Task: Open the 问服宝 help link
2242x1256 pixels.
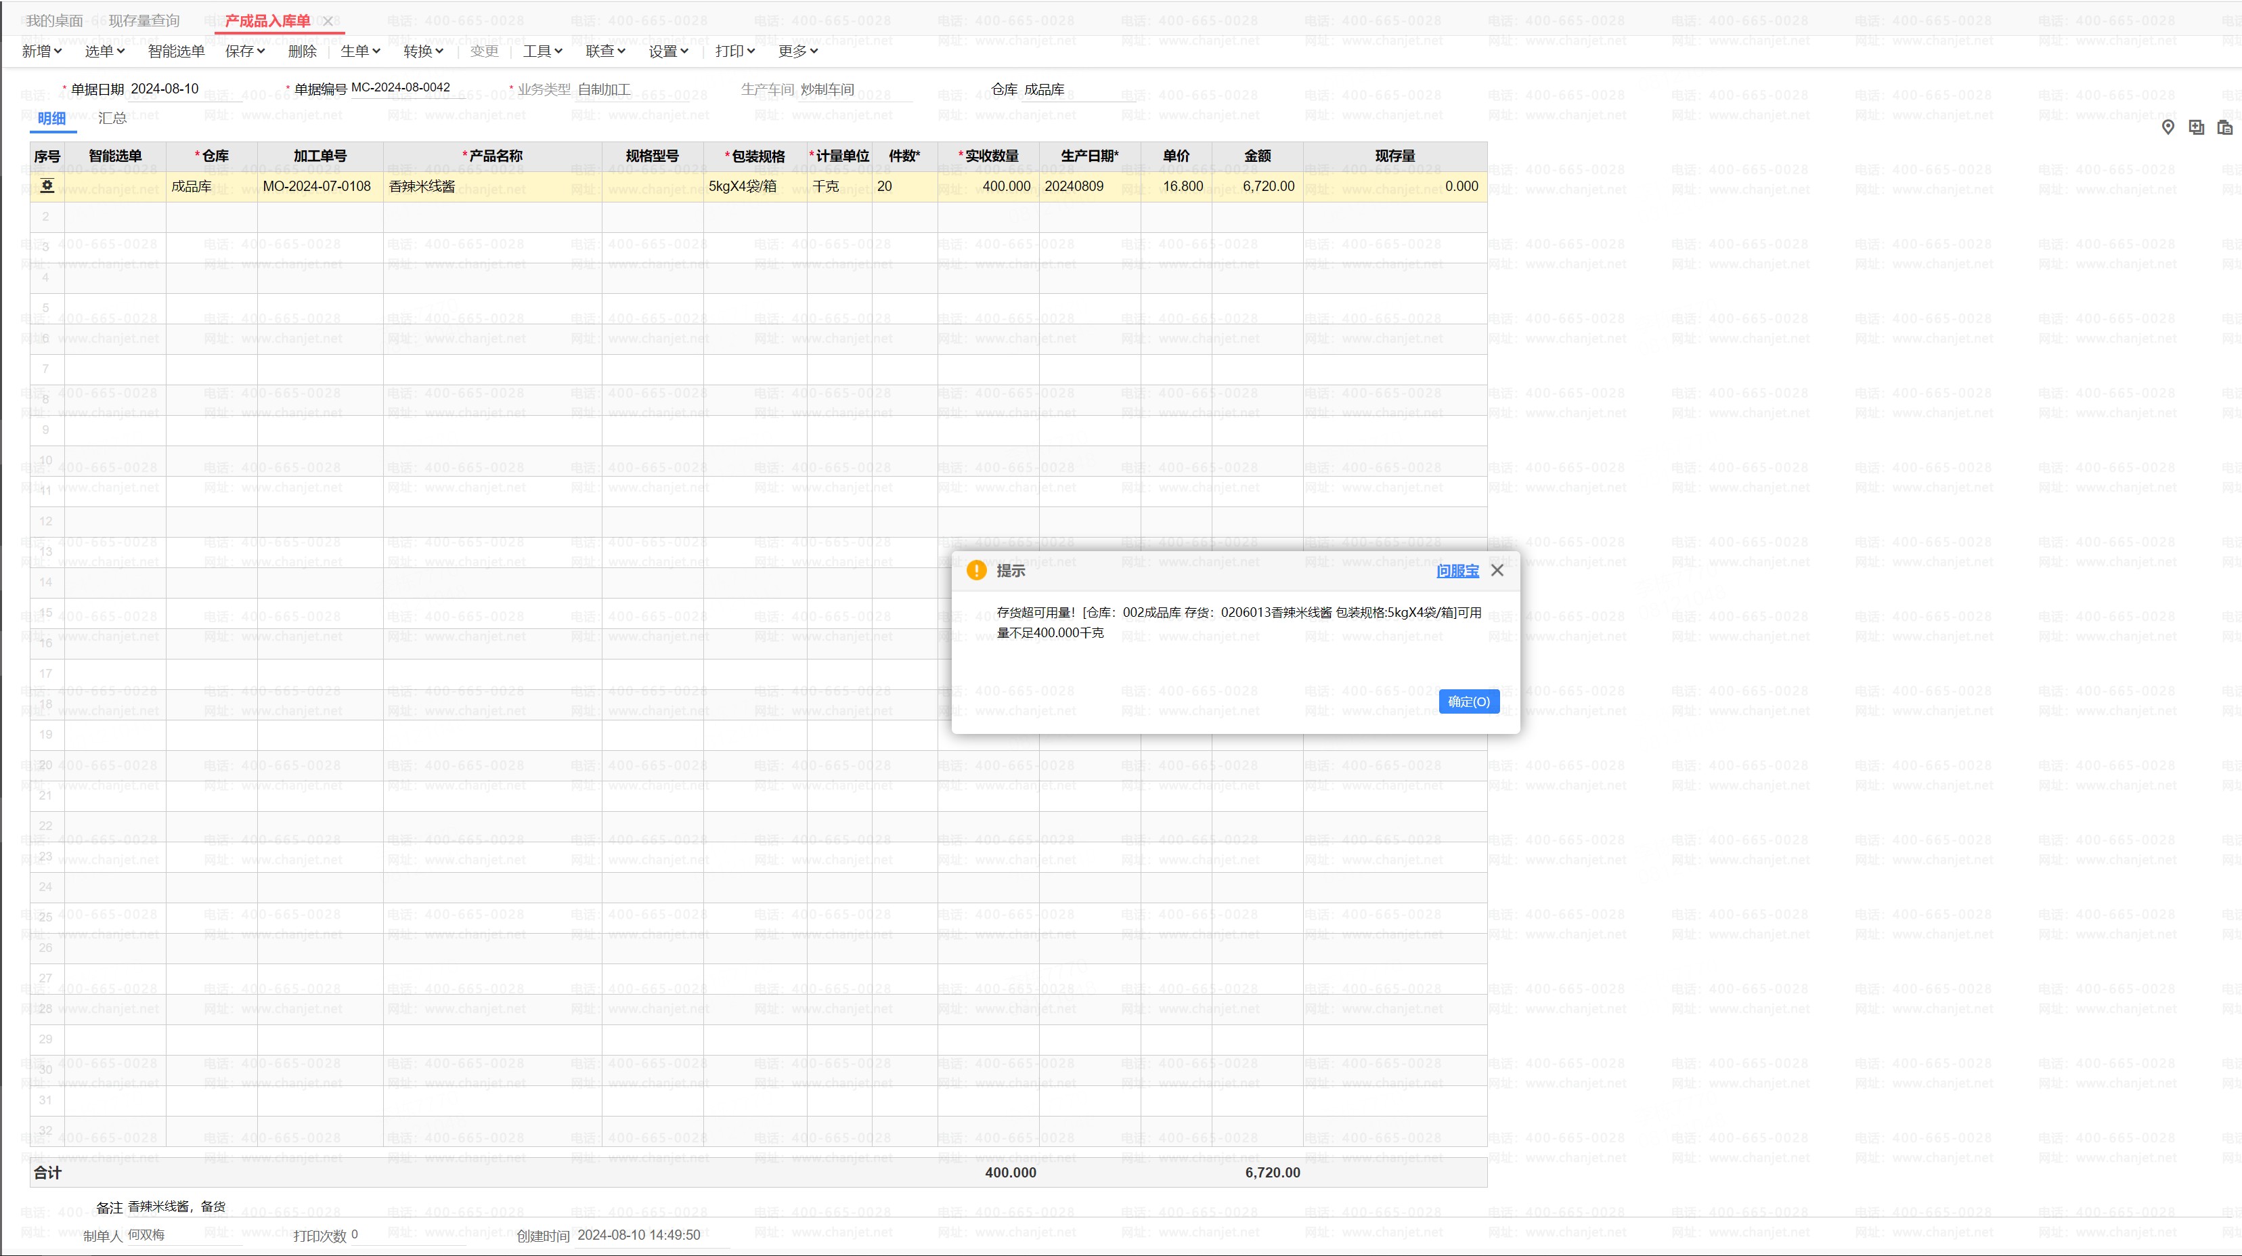Action: 1457,570
